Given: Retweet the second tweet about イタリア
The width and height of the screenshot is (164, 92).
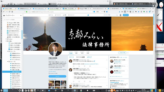Looking at the screenshot, I should tap(79, 82).
